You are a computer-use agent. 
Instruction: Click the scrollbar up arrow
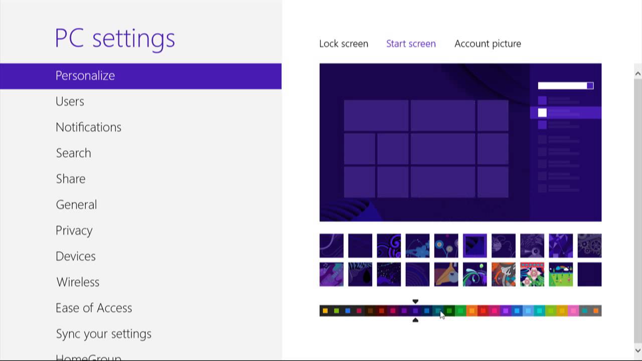[x=638, y=74]
